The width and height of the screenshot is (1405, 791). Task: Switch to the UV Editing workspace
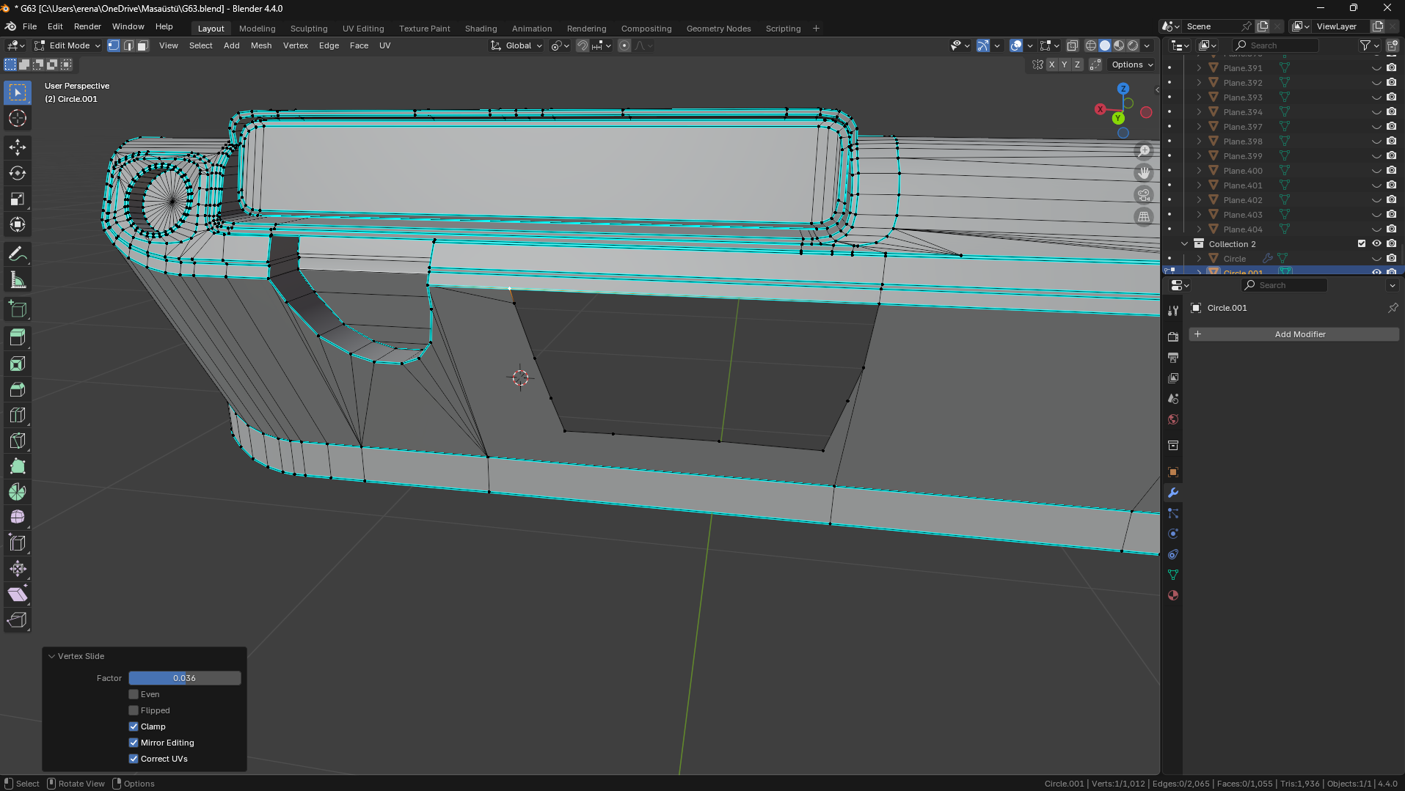[362, 29]
